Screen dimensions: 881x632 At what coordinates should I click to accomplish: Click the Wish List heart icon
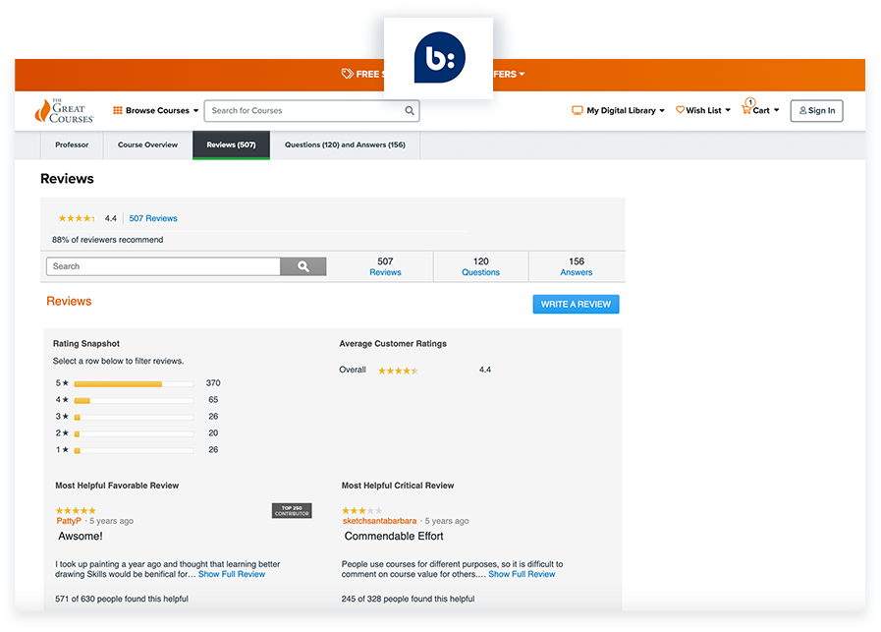coord(680,111)
